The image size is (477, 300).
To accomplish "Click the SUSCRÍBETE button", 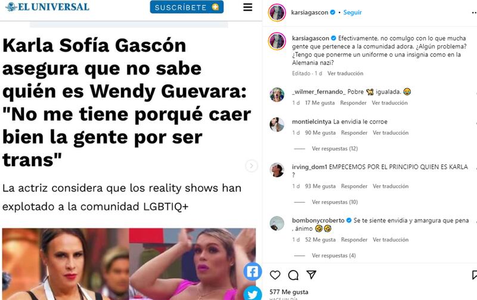I will [x=187, y=7].
